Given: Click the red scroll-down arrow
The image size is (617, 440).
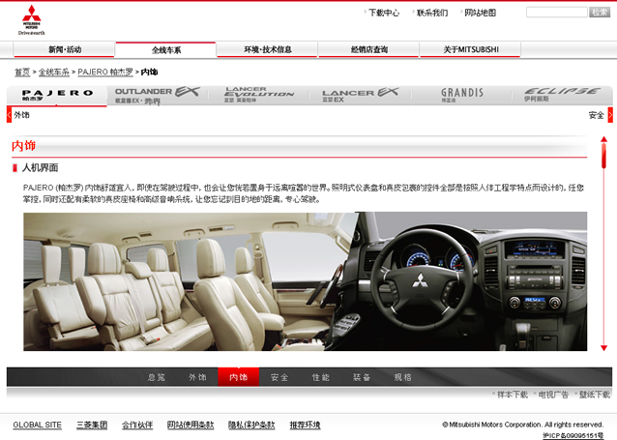Looking at the screenshot, I should click(603, 348).
